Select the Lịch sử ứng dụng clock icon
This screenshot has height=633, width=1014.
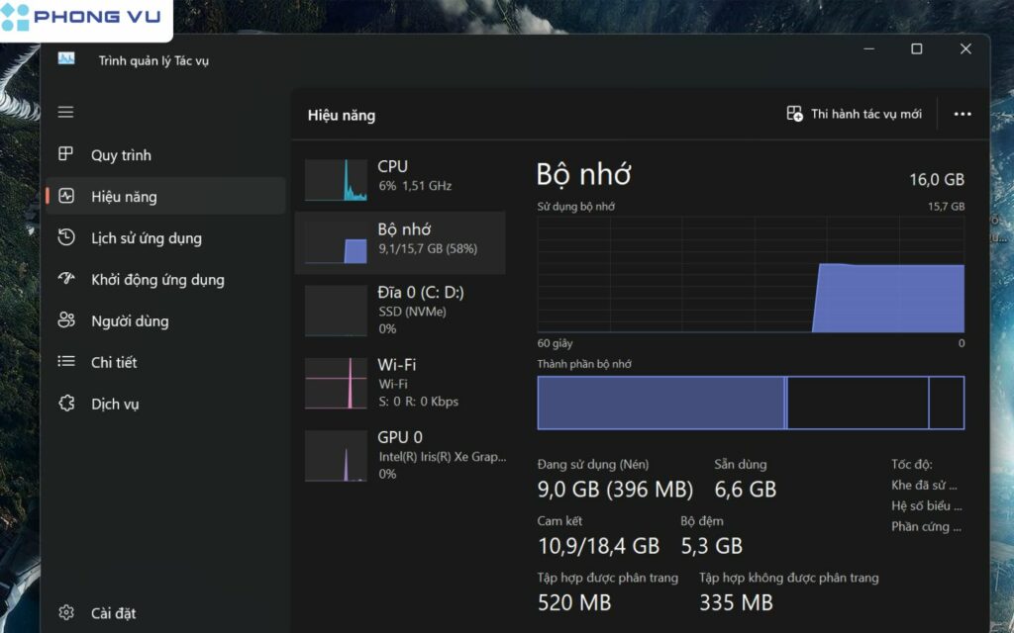click(66, 238)
